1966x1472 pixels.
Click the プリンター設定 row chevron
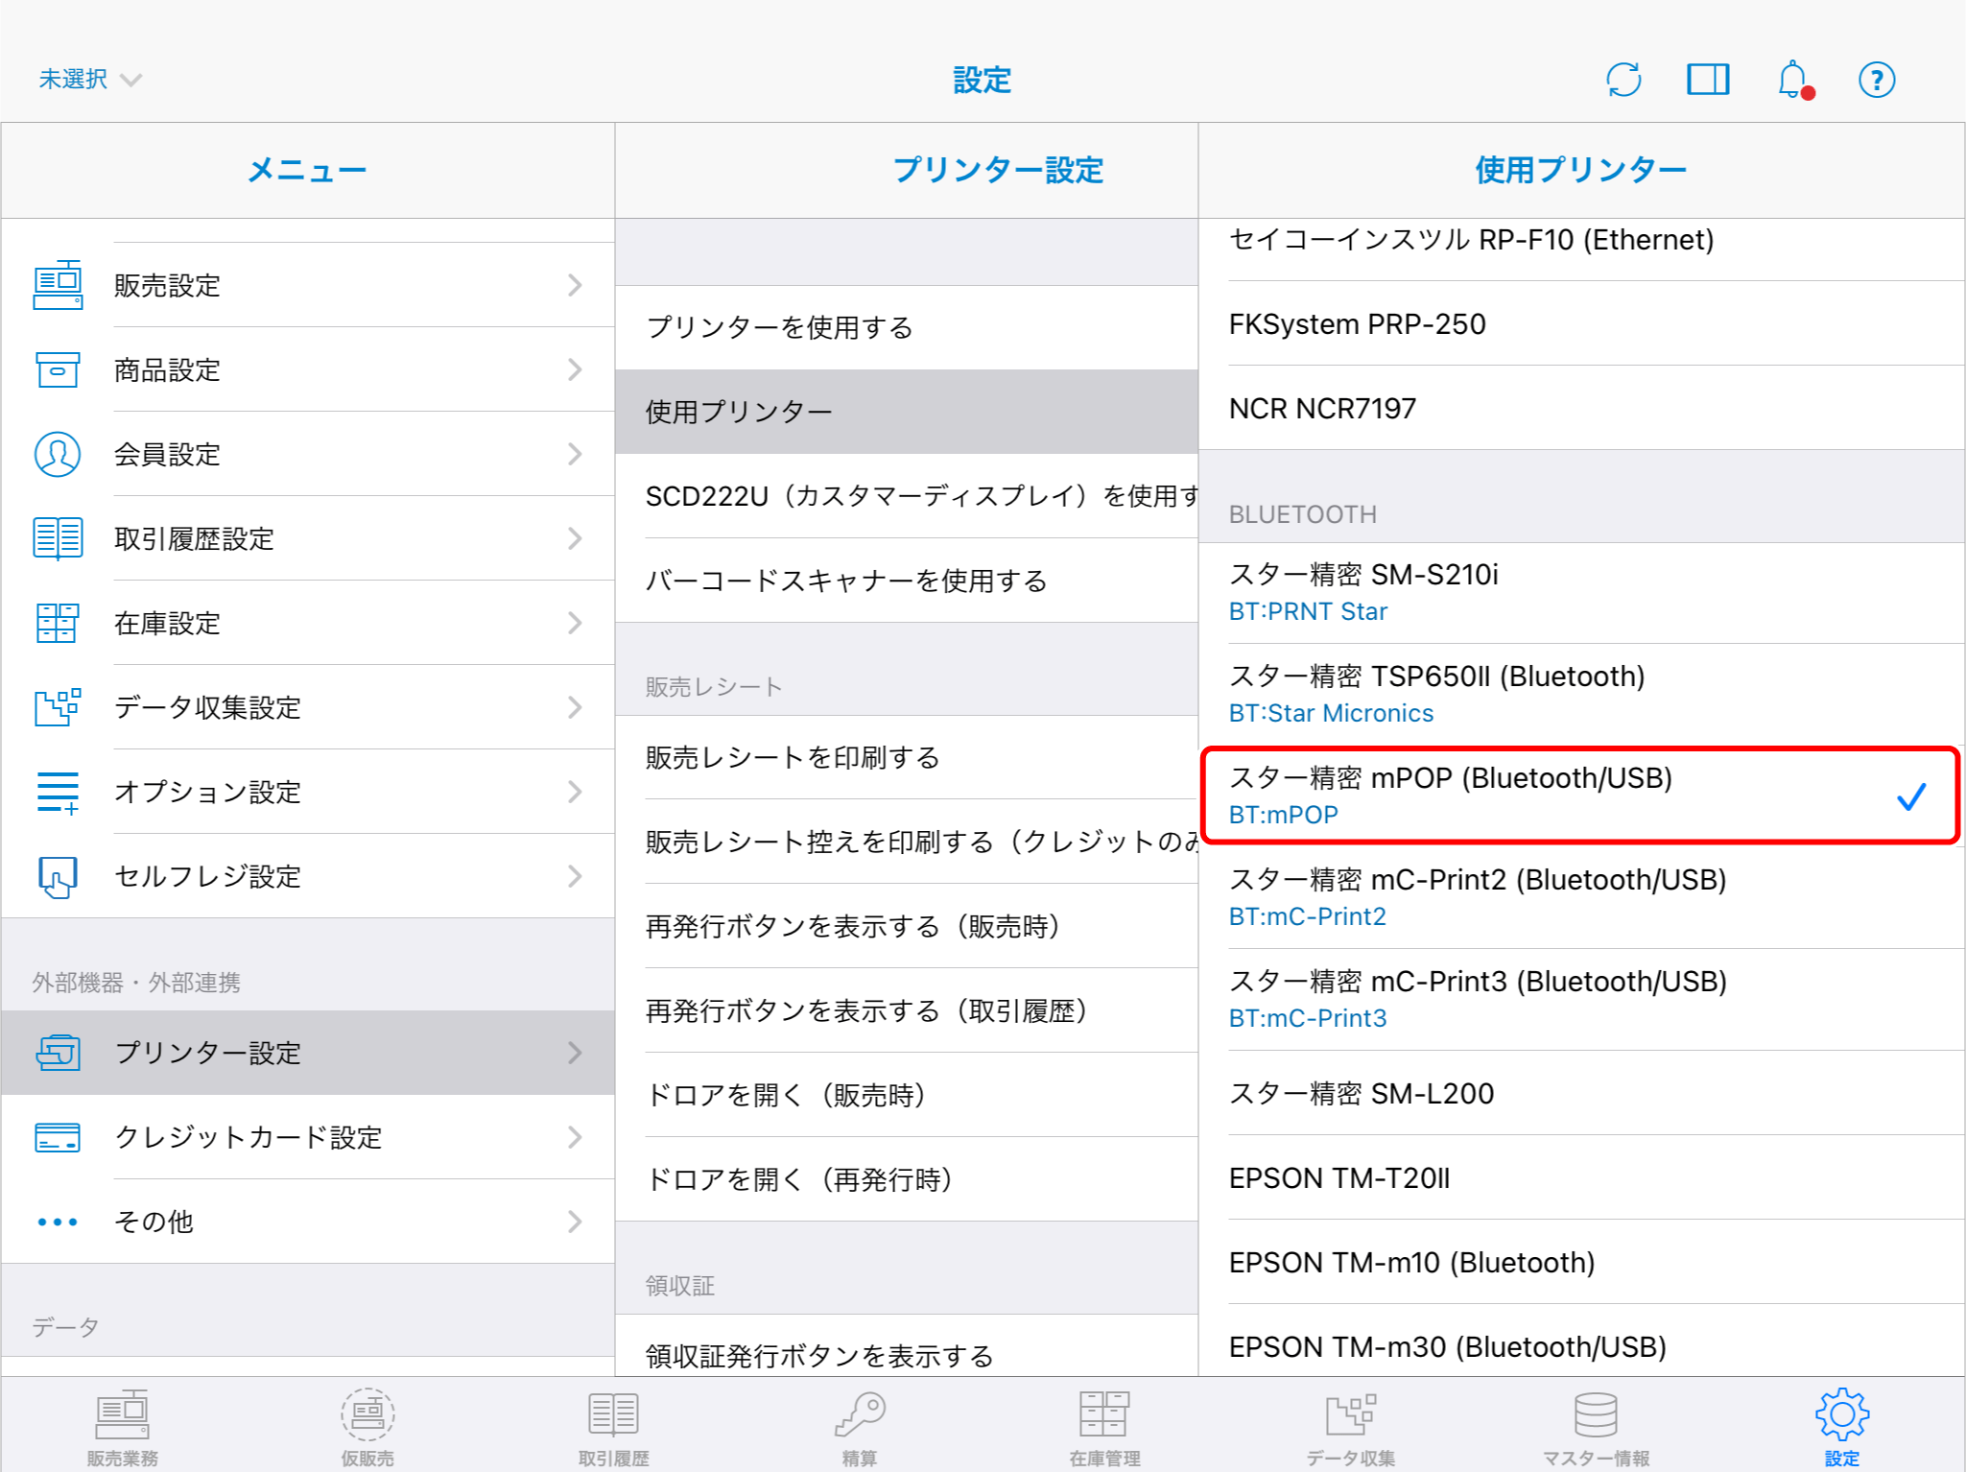575,1053
